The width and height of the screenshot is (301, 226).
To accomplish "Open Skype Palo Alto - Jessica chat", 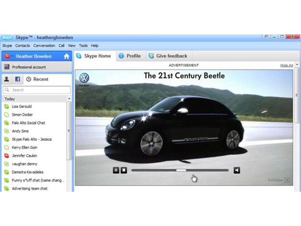I will (x=35, y=139).
